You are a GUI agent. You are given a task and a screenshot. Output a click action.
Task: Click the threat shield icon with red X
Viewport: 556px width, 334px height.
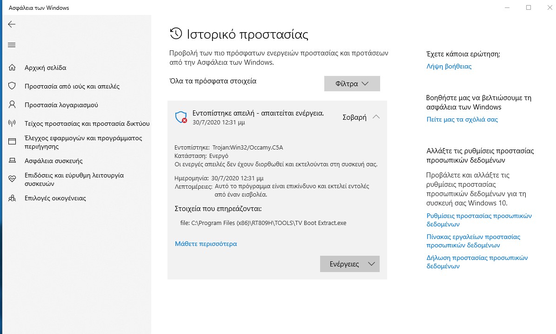tap(181, 117)
